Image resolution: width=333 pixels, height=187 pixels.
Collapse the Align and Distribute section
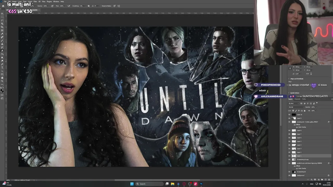[289, 79]
